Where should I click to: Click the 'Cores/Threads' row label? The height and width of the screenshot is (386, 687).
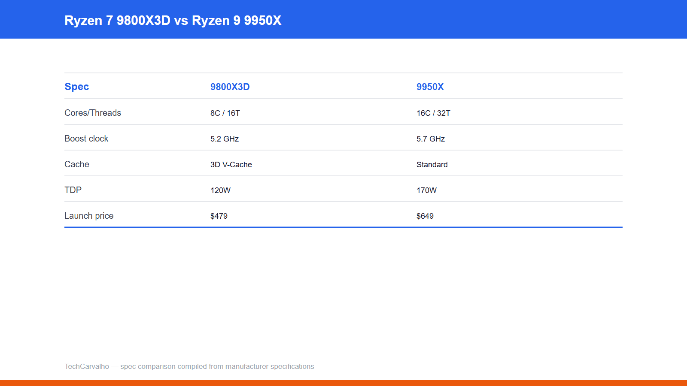[x=93, y=113]
